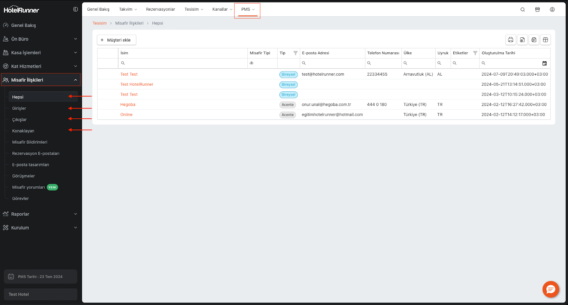
Task: Select Girişler in the sidebar submenu
Action: 19,108
